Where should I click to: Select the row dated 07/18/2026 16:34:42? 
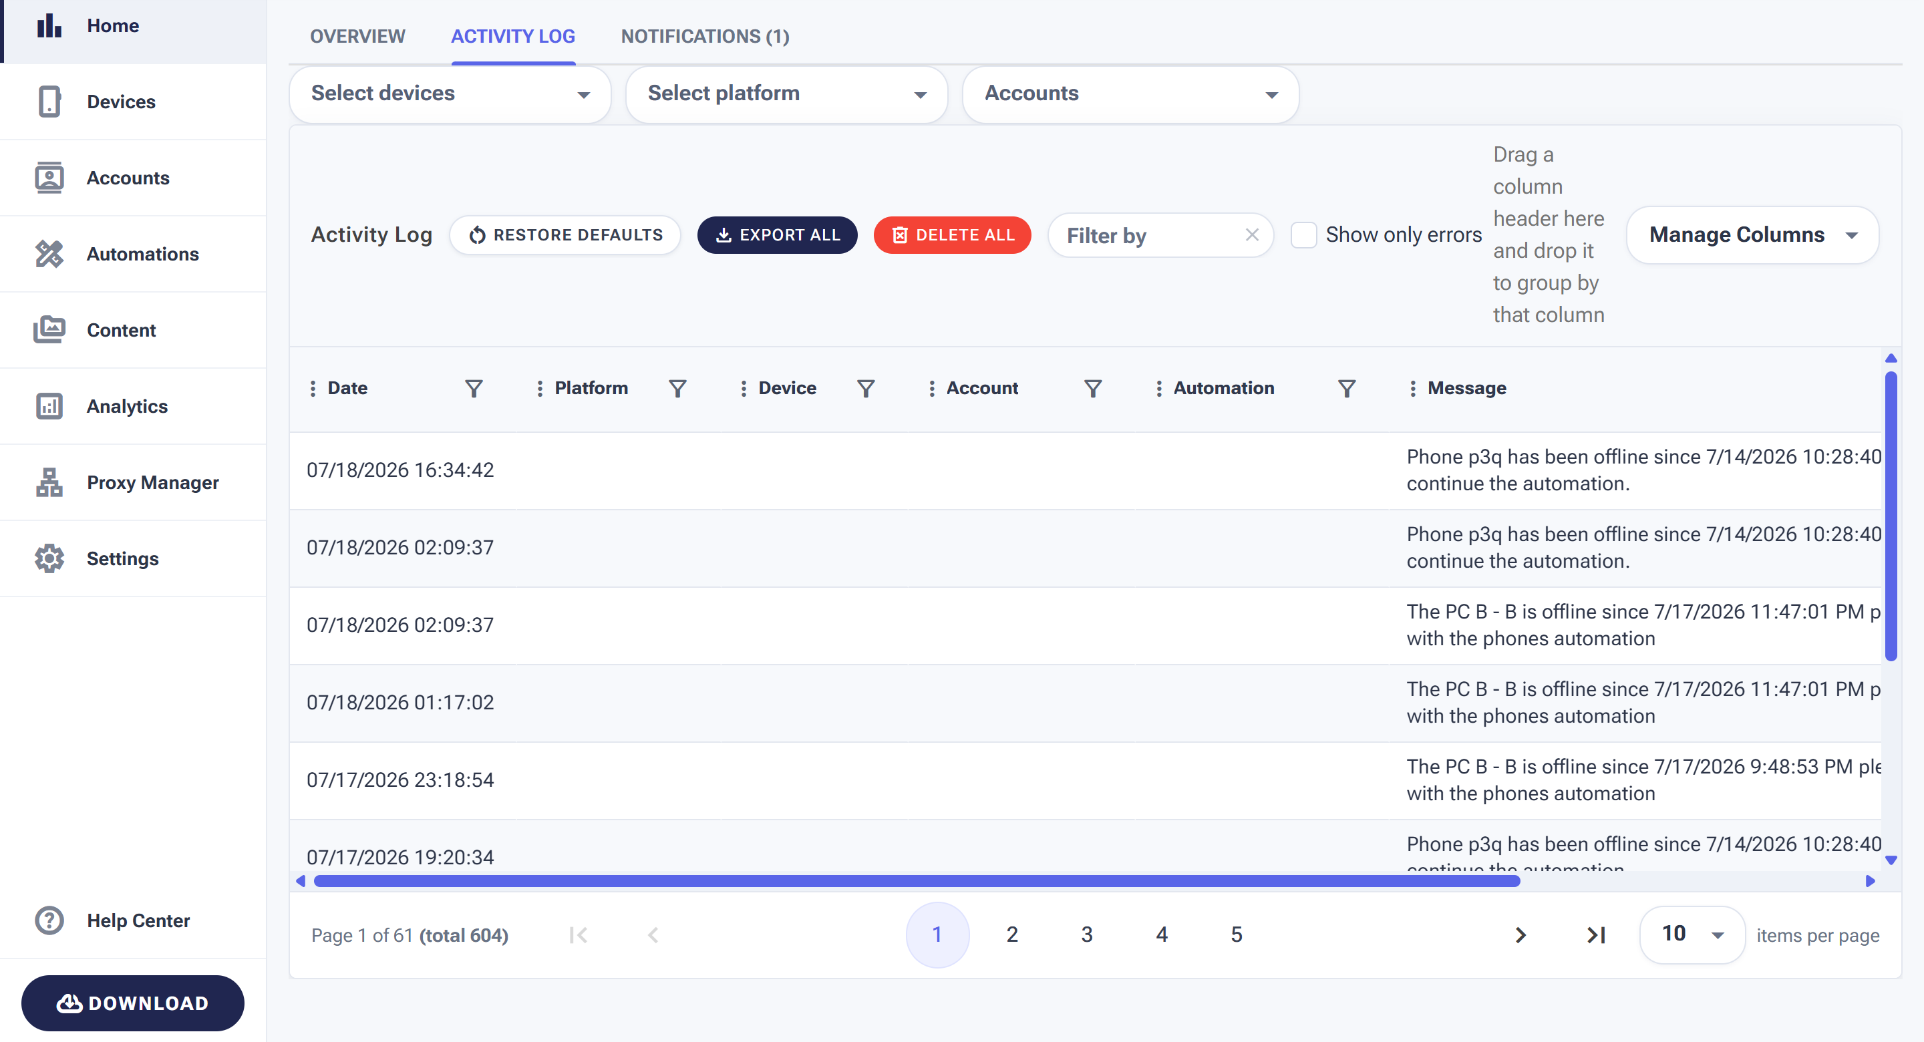pos(1085,471)
